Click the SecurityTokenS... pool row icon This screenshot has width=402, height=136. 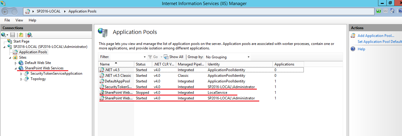tap(102, 87)
